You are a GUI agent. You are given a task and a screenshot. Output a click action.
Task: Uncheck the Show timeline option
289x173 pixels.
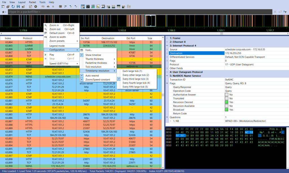[x=93, y=55]
